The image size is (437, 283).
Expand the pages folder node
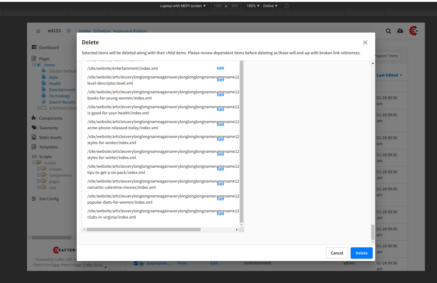tap(39, 181)
